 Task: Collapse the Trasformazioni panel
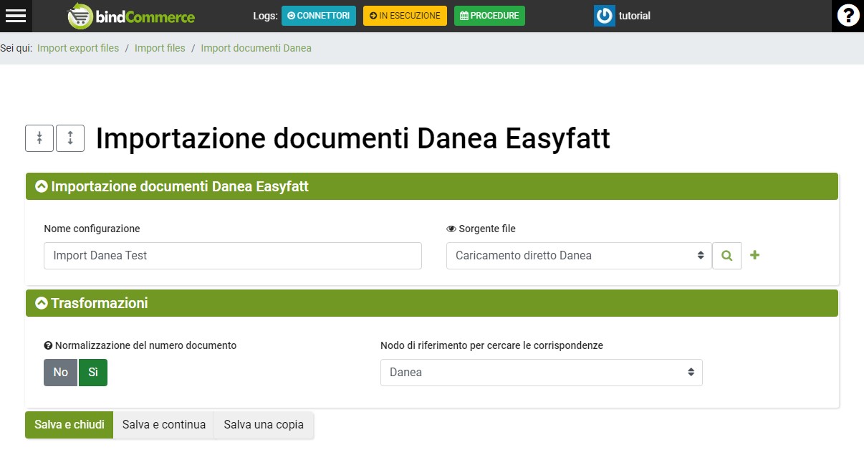[x=41, y=302]
